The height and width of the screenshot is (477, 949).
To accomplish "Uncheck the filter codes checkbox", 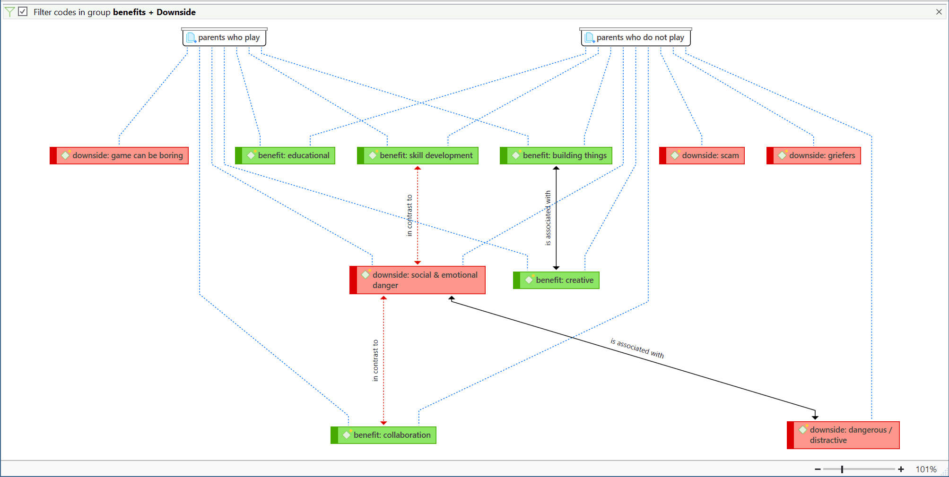I will pos(23,11).
